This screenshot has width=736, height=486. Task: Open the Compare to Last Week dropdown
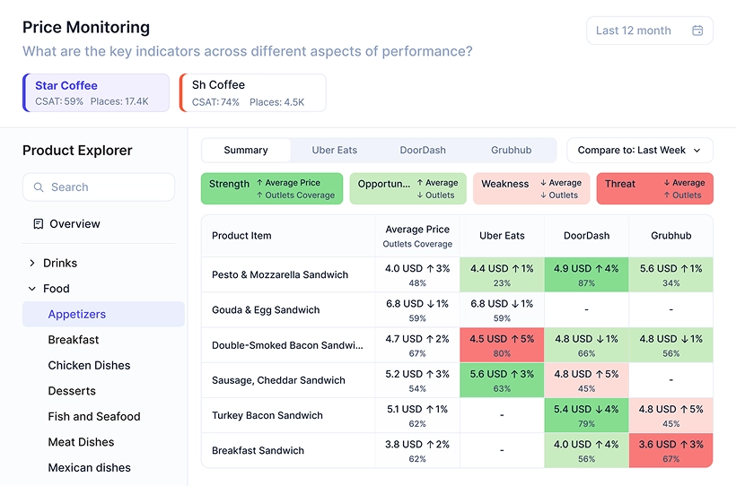(639, 151)
